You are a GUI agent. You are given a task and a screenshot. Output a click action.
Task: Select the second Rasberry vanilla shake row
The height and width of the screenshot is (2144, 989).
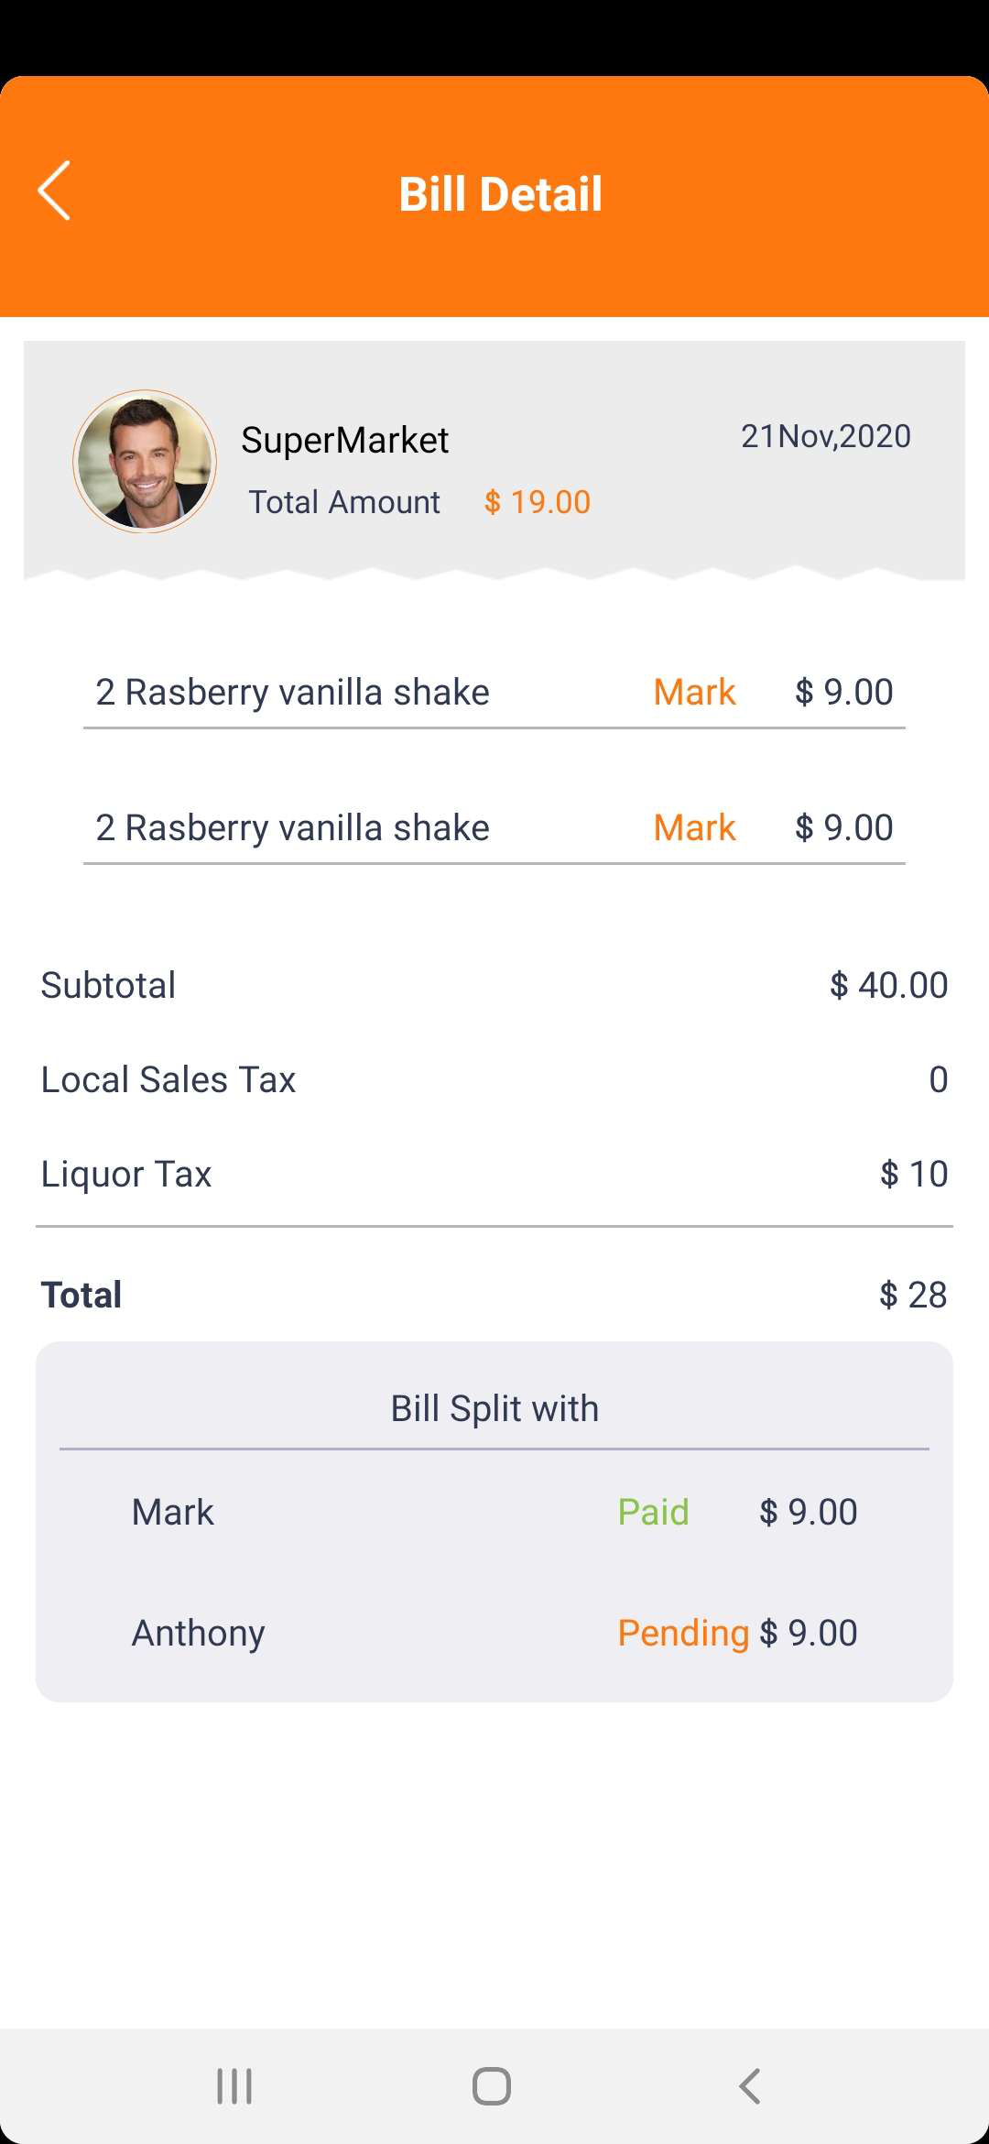(293, 828)
